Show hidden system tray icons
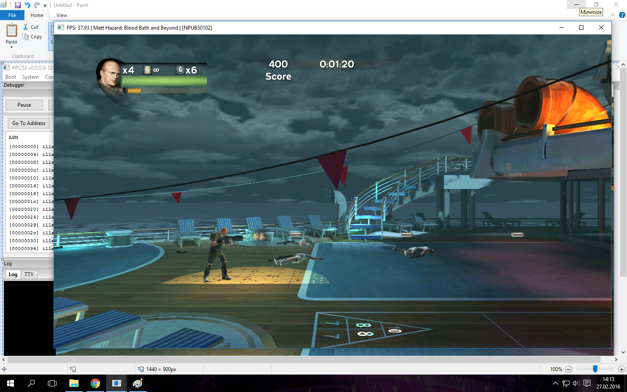 point(555,383)
